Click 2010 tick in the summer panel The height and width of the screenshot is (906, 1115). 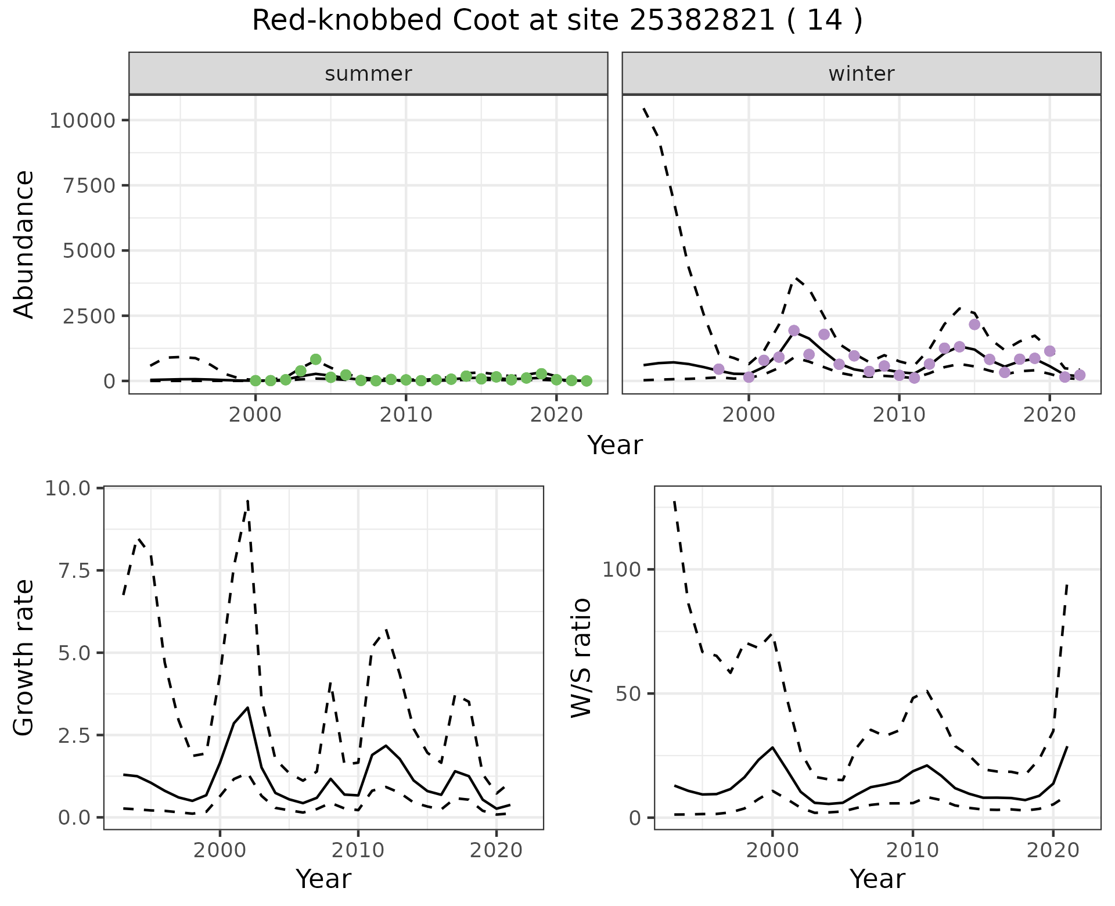point(406,415)
